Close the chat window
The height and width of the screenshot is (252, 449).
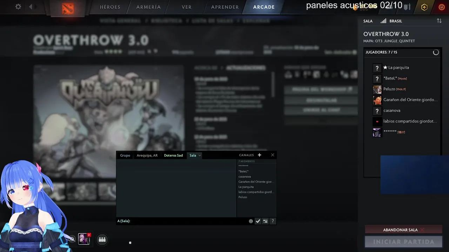tap(273, 155)
